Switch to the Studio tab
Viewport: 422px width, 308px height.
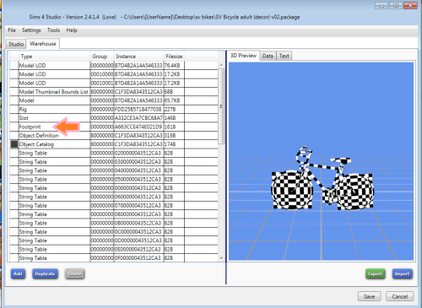coord(16,44)
